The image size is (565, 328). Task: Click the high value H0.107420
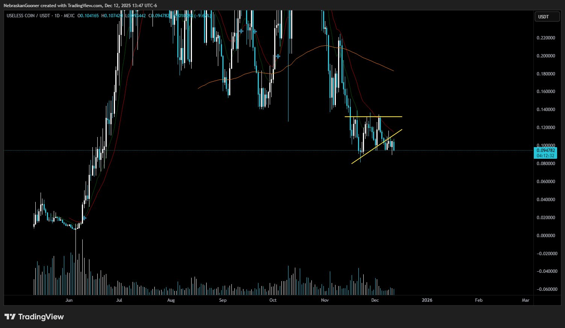click(112, 16)
